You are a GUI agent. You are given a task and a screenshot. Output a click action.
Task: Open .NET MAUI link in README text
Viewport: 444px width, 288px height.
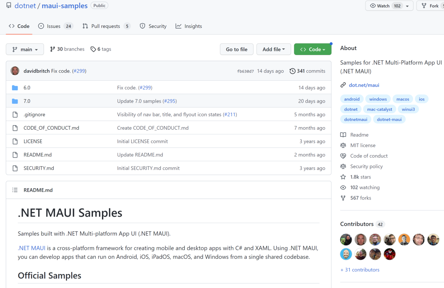pos(31,248)
